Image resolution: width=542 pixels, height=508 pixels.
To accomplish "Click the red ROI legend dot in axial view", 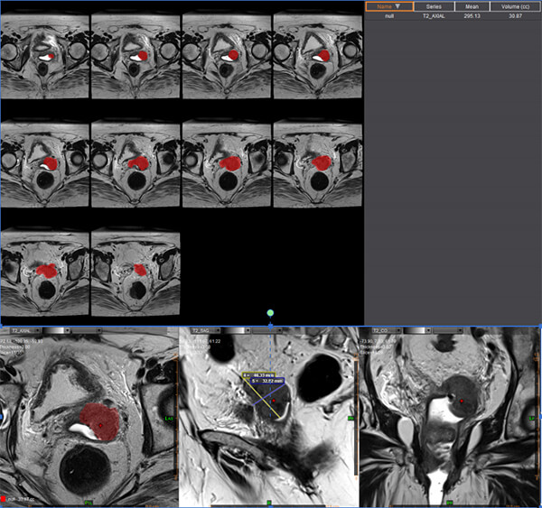I will click(5, 498).
